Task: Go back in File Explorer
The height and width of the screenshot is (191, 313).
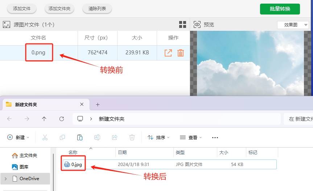Action: (9, 119)
